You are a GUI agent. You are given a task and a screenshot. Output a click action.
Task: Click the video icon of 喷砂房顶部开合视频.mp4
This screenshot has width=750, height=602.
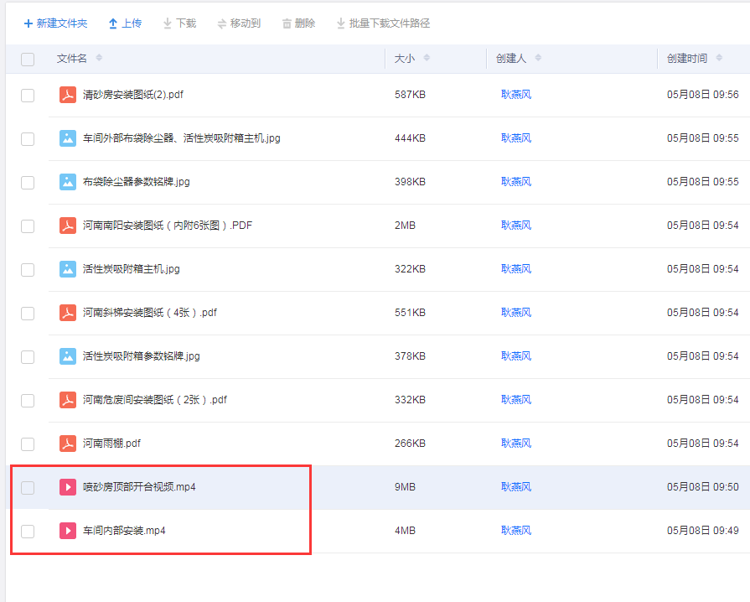pyautogui.click(x=67, y=487)
